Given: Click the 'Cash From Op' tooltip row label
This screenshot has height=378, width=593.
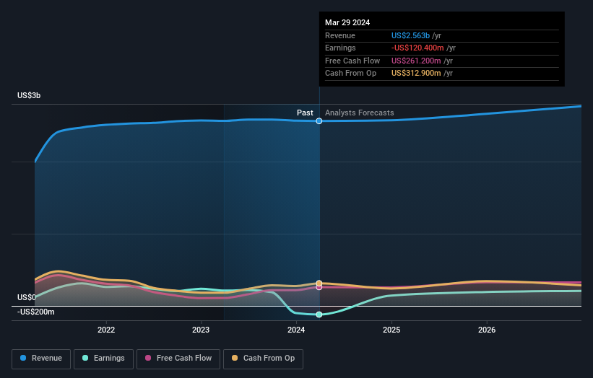Looking at the screenshot, I should pyautogui.click(x=350, y=74).
